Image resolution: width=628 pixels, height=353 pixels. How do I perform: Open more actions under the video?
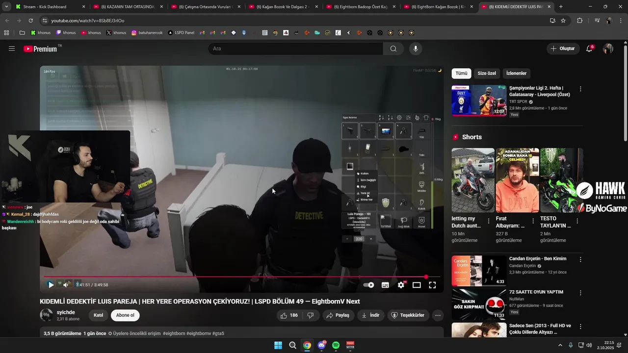click(438, 315)
